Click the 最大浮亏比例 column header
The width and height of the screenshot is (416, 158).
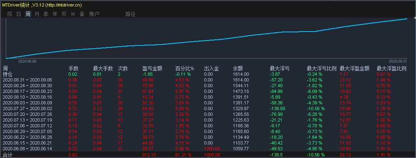321,69
